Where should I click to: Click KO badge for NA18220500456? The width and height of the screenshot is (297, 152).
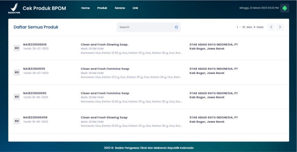tap(17, 121)
